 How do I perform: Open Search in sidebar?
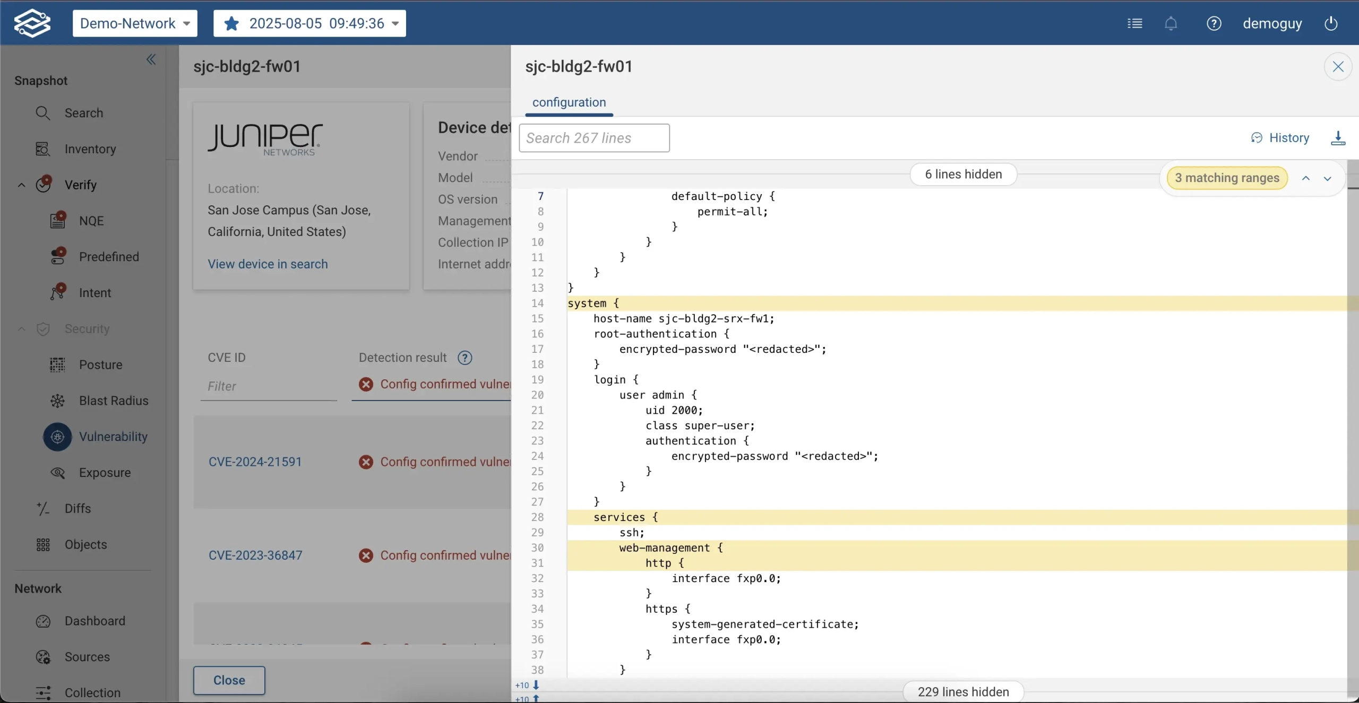(x=83, y=113)
